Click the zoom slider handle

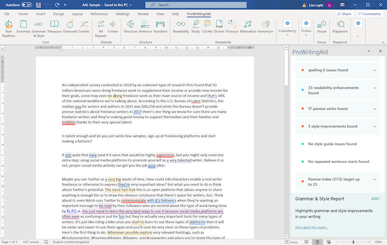click(353, 242)
